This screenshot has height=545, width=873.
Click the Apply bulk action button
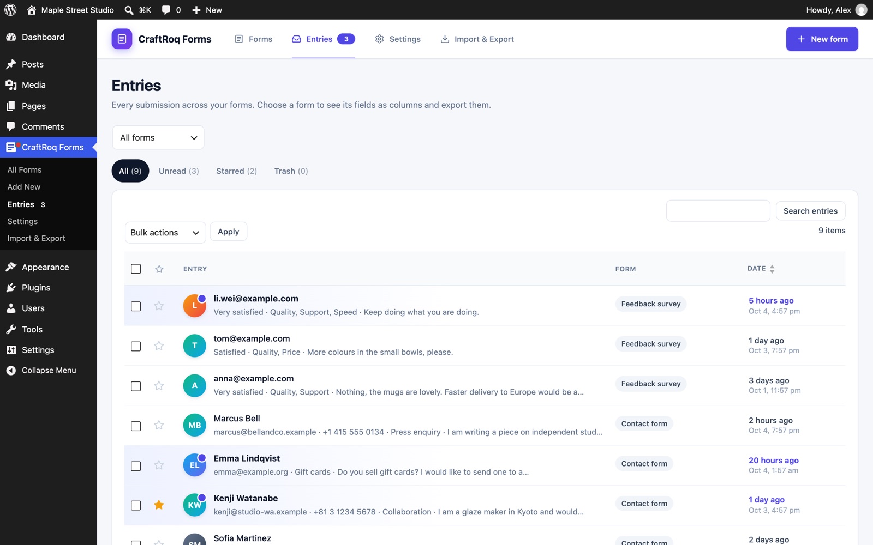tap(229, 232)
